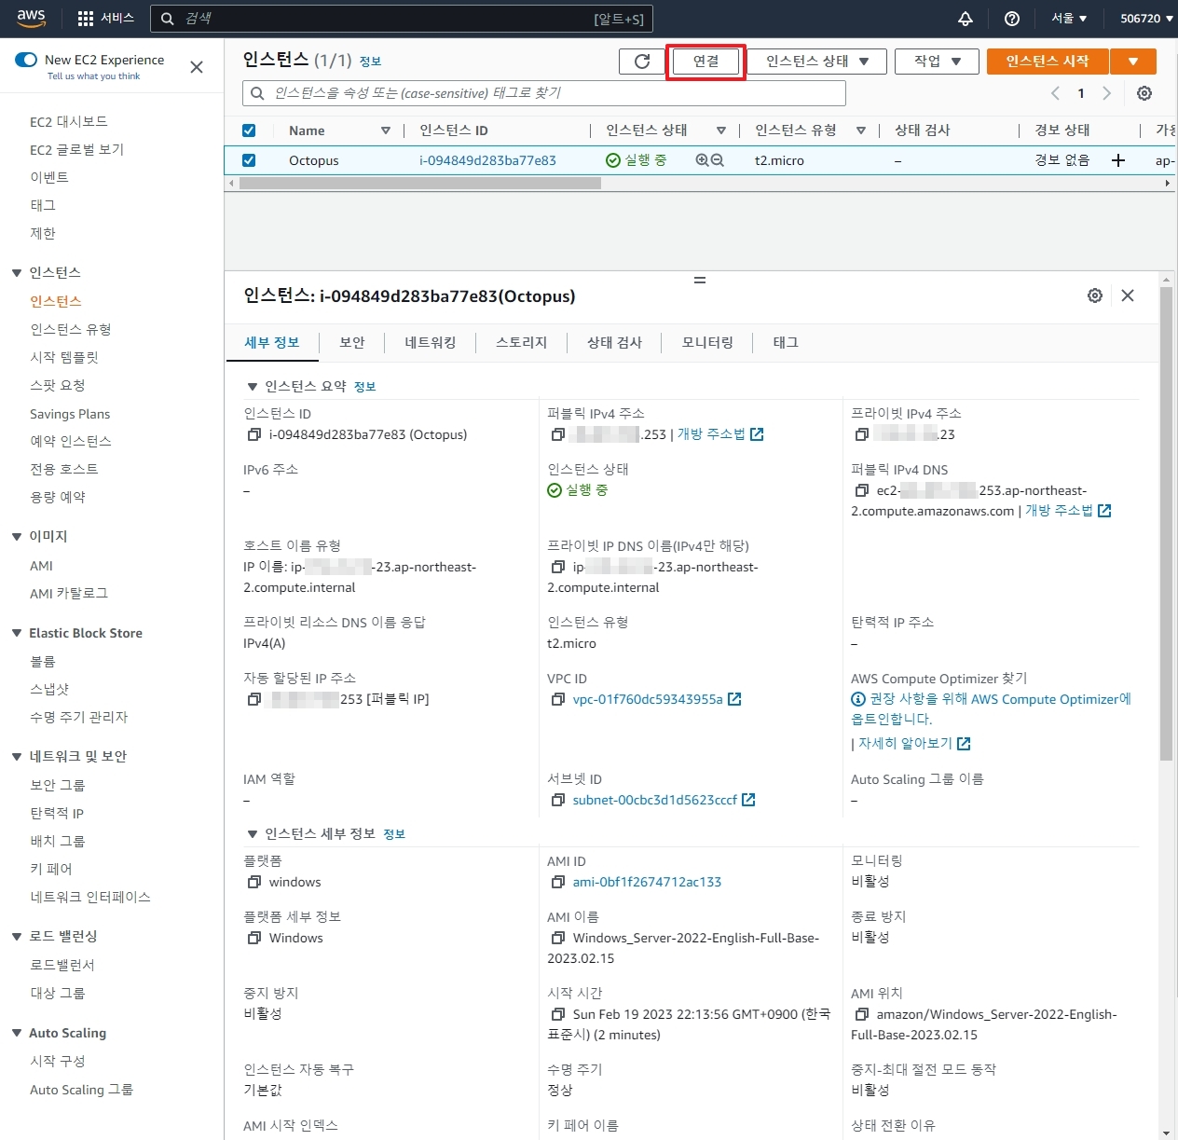The image size is (1178, 1140).
Task: Copy the AMI ID
Action: click(557, 882)
